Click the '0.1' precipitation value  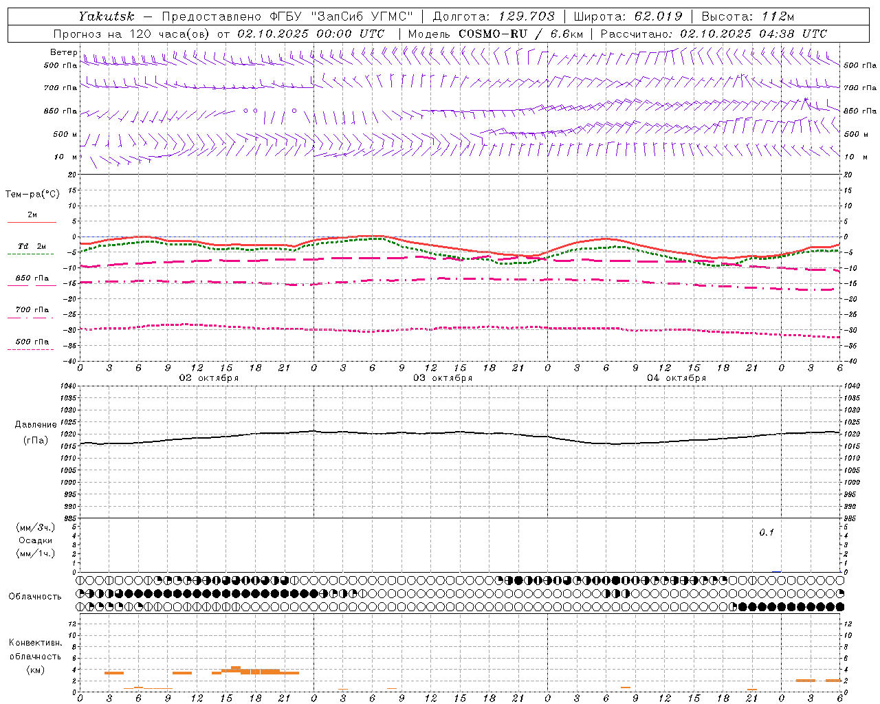click(767, 532)
